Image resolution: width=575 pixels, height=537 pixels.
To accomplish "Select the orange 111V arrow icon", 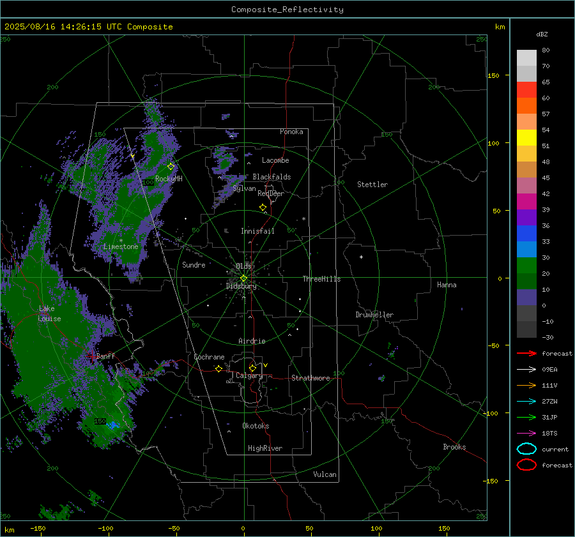I will [x=526, y=385].
